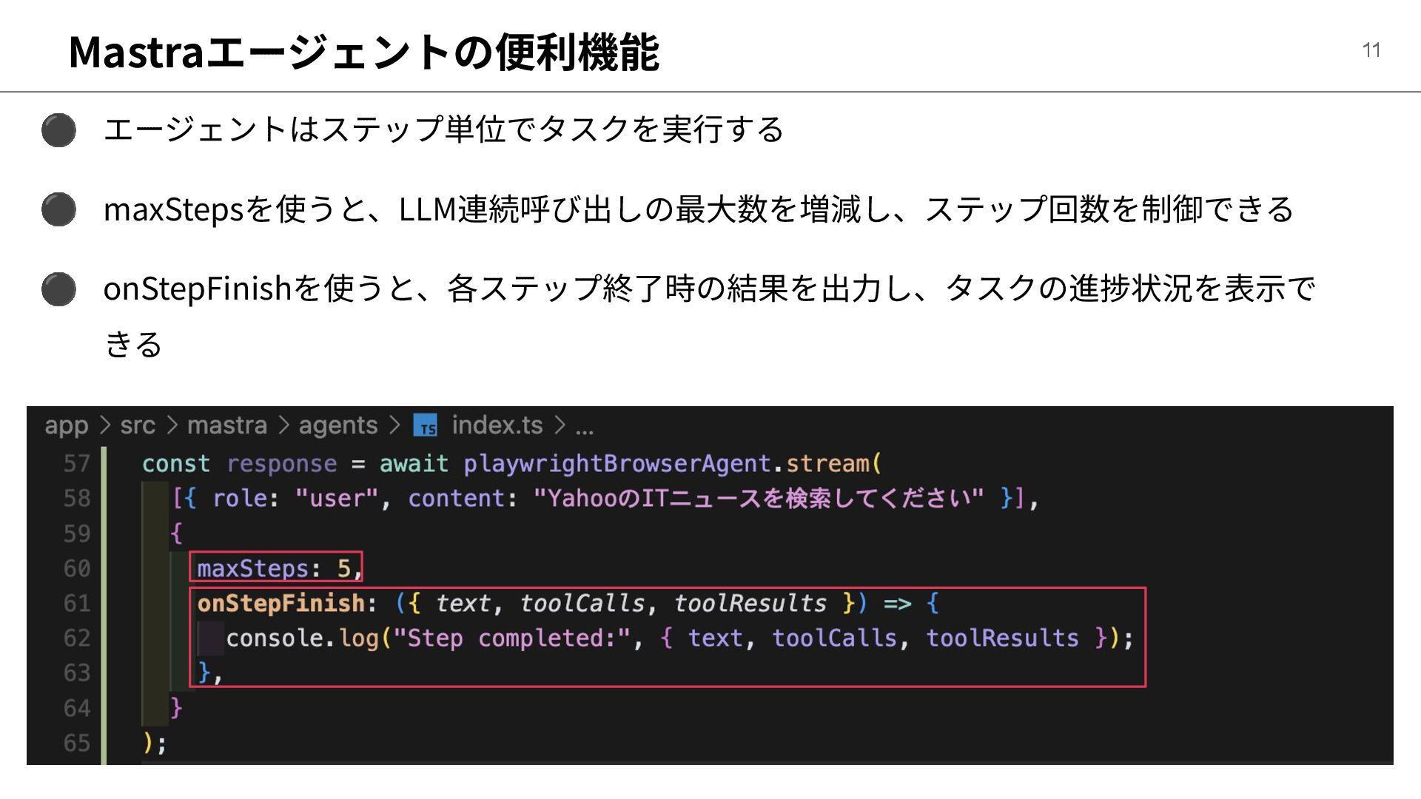Click the 'src' breadcrumb segment
The image size is (1421, 799).
138,426
